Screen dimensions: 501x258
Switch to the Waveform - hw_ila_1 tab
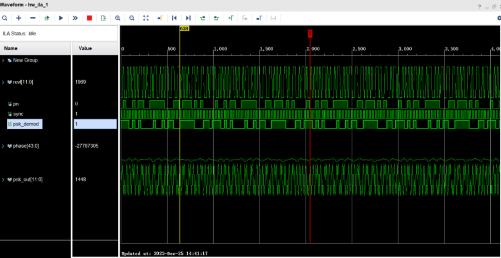[23, 5]
